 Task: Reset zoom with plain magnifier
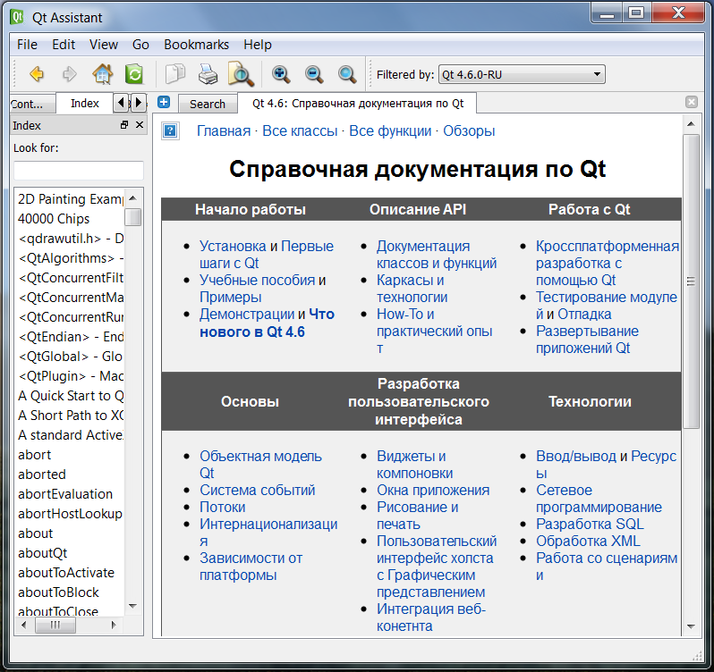[x=346, y=74]
